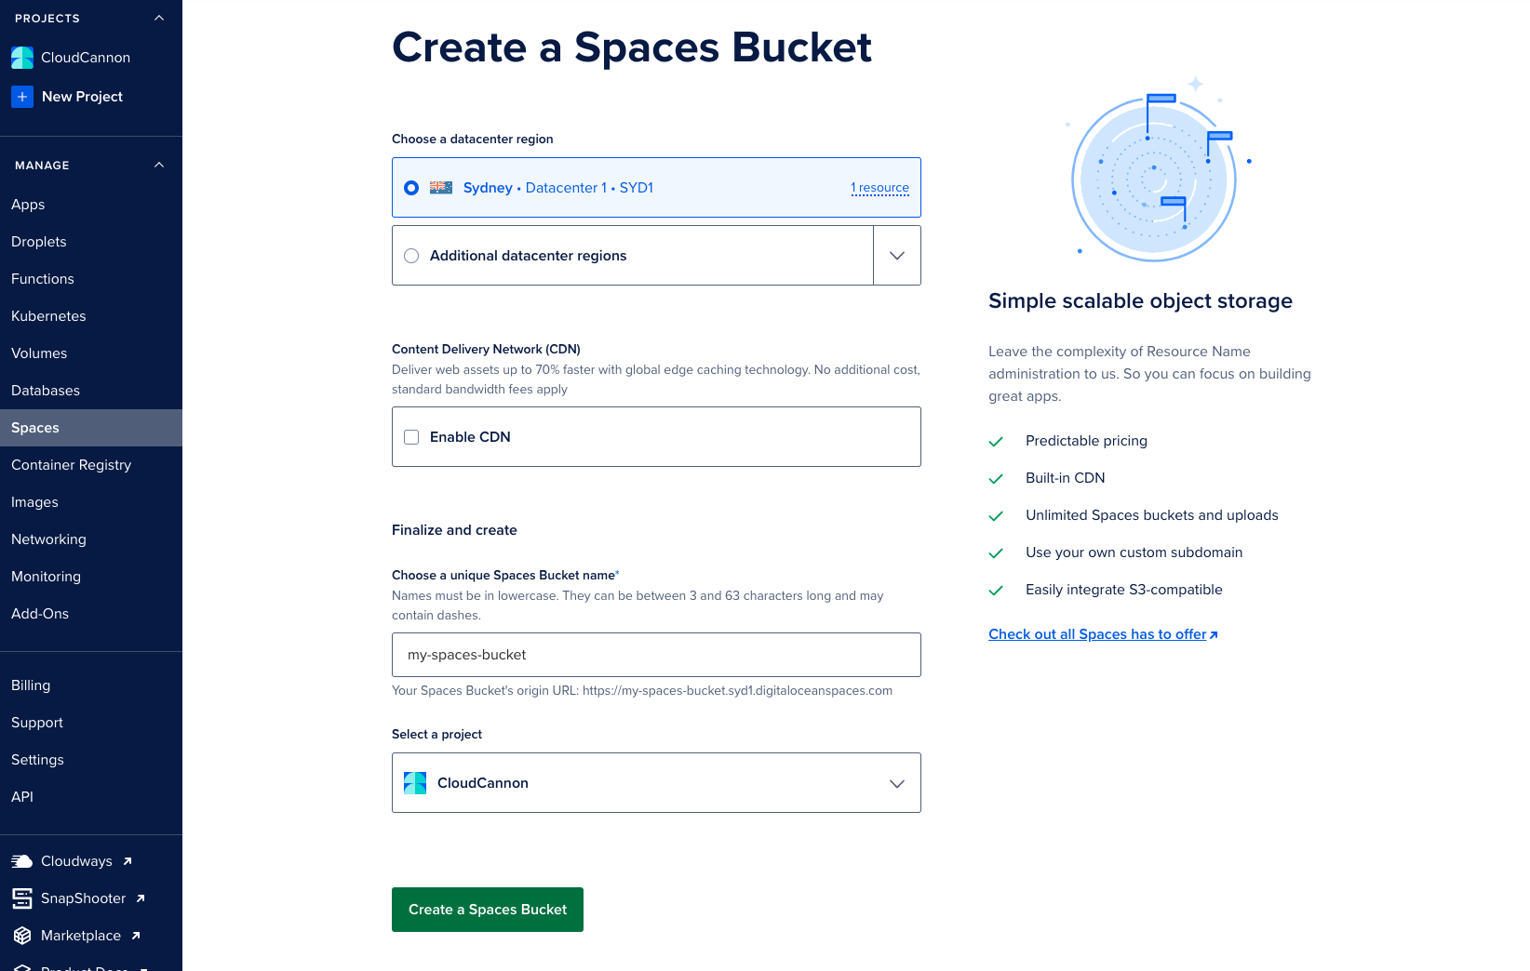Collapse the PROJECTS section
The height and width of the screenshot is (971, 1530).
pos(158,17)
